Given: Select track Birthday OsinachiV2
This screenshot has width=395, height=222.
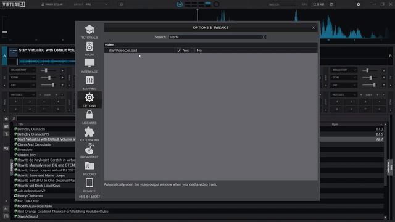Looking at the screenshot, I should tap(33, 134).
